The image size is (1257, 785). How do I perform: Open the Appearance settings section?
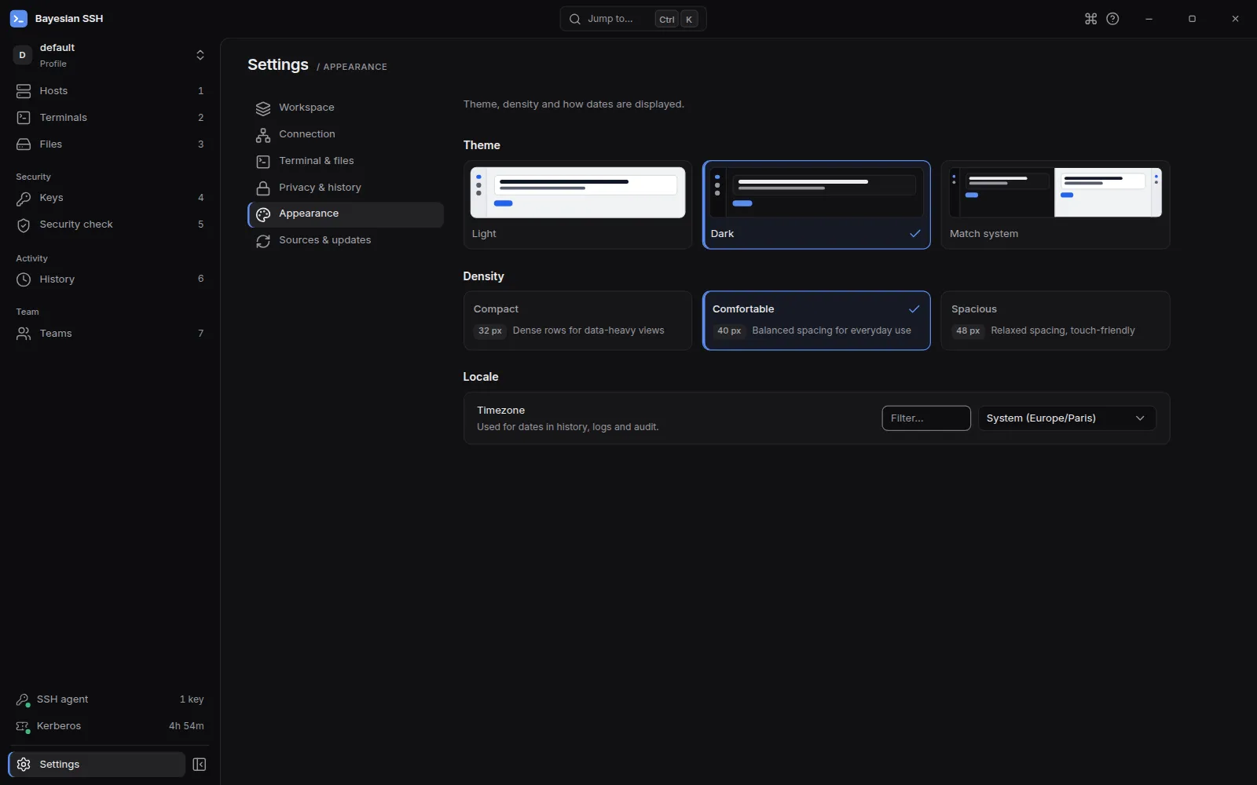[x=346, y=214]
